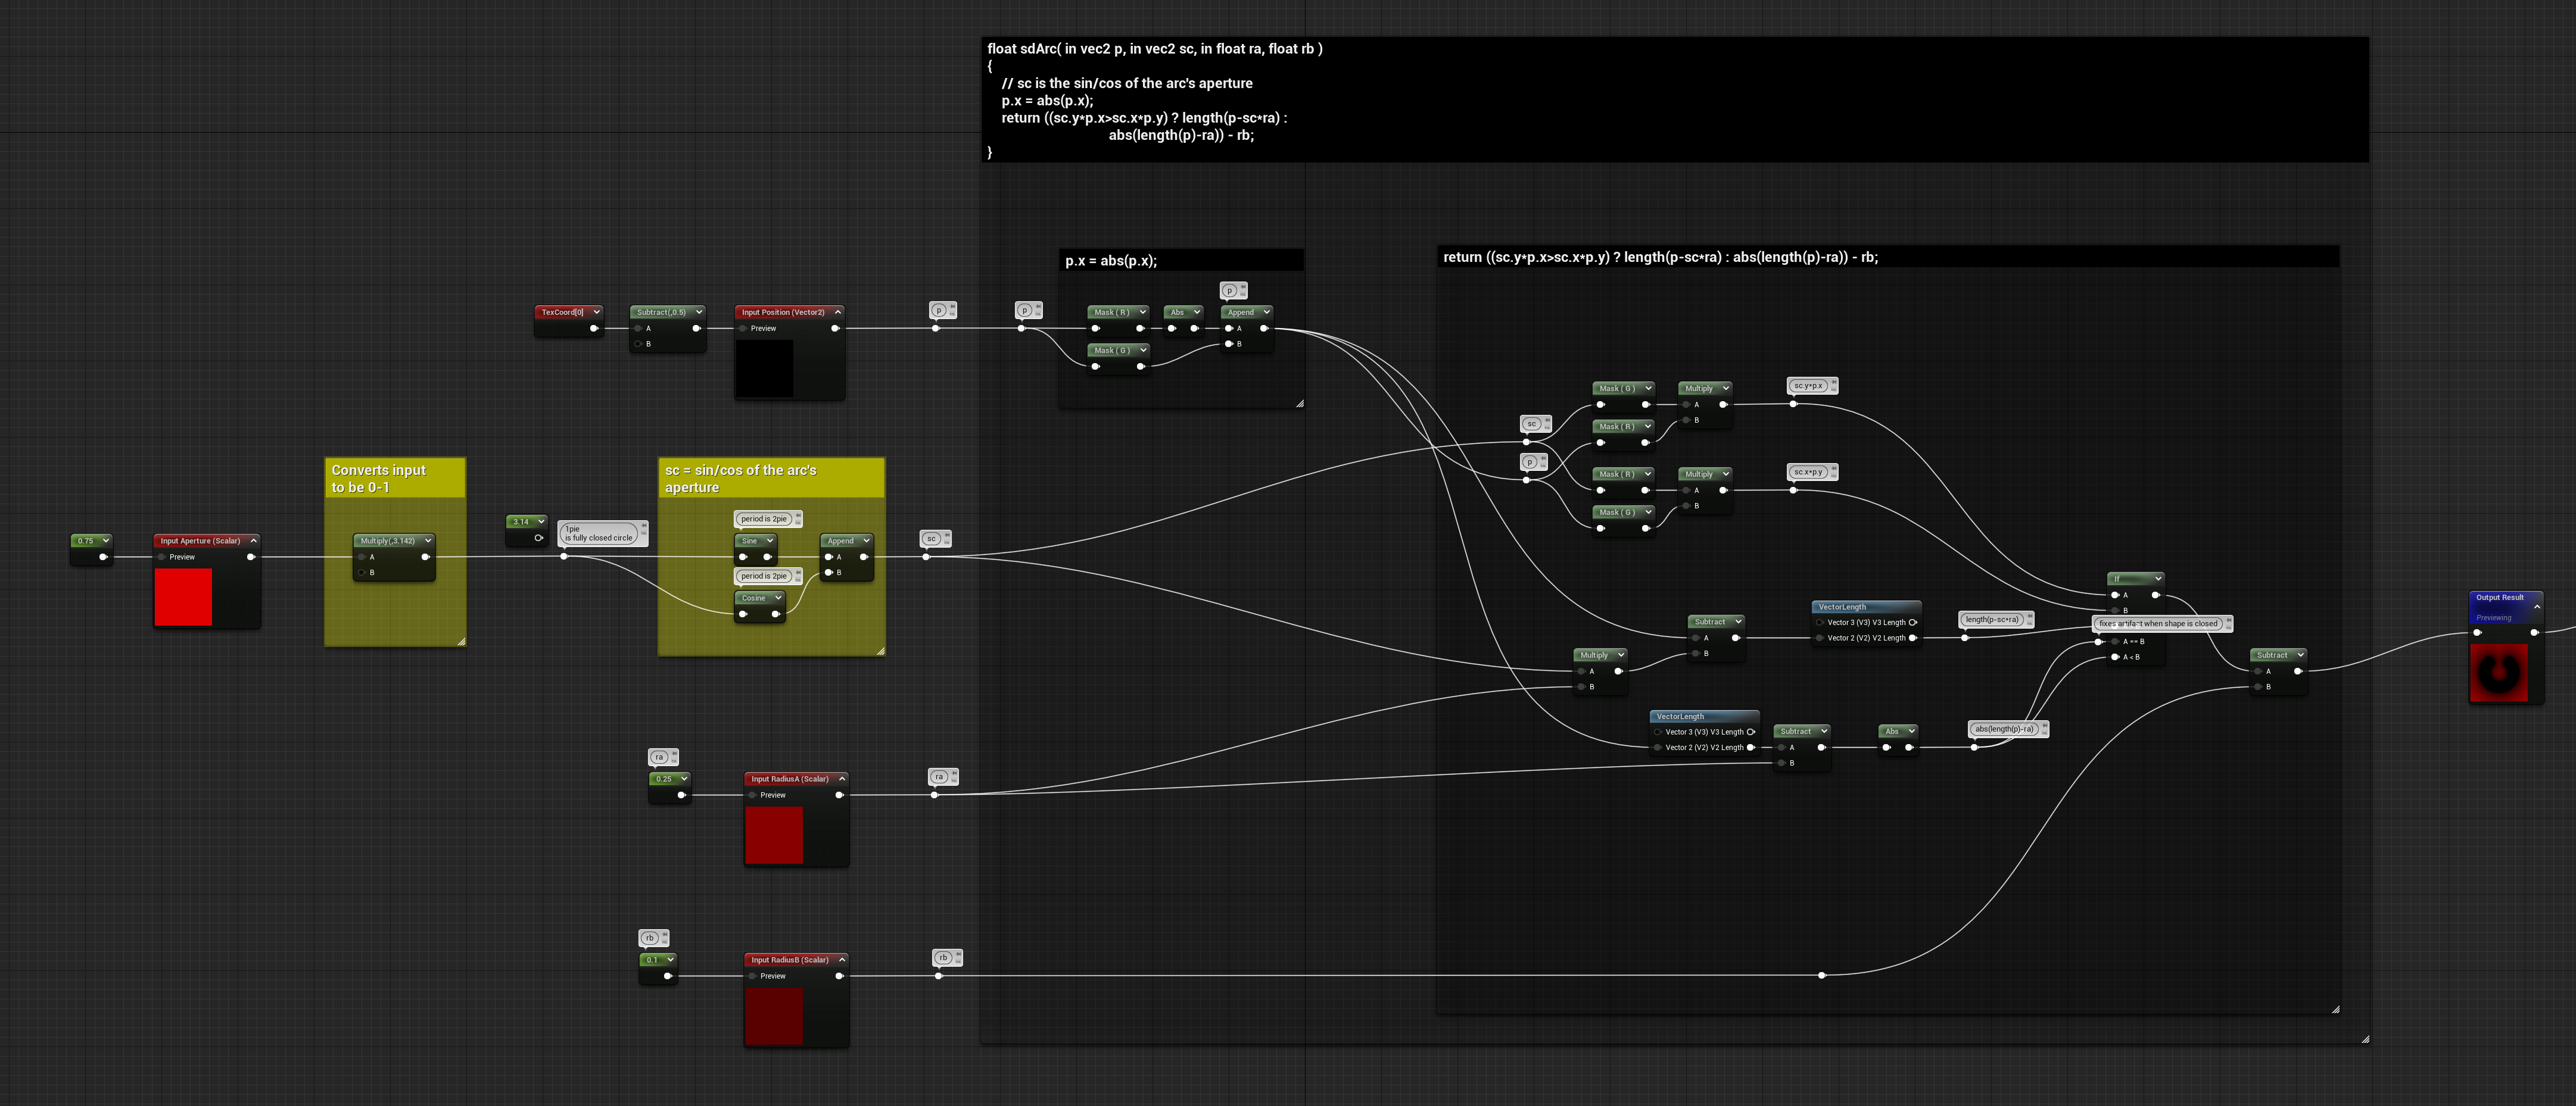Expand the TexCoord[0] node chevron

click(596, 312)
